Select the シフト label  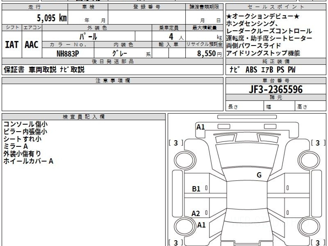12,28
